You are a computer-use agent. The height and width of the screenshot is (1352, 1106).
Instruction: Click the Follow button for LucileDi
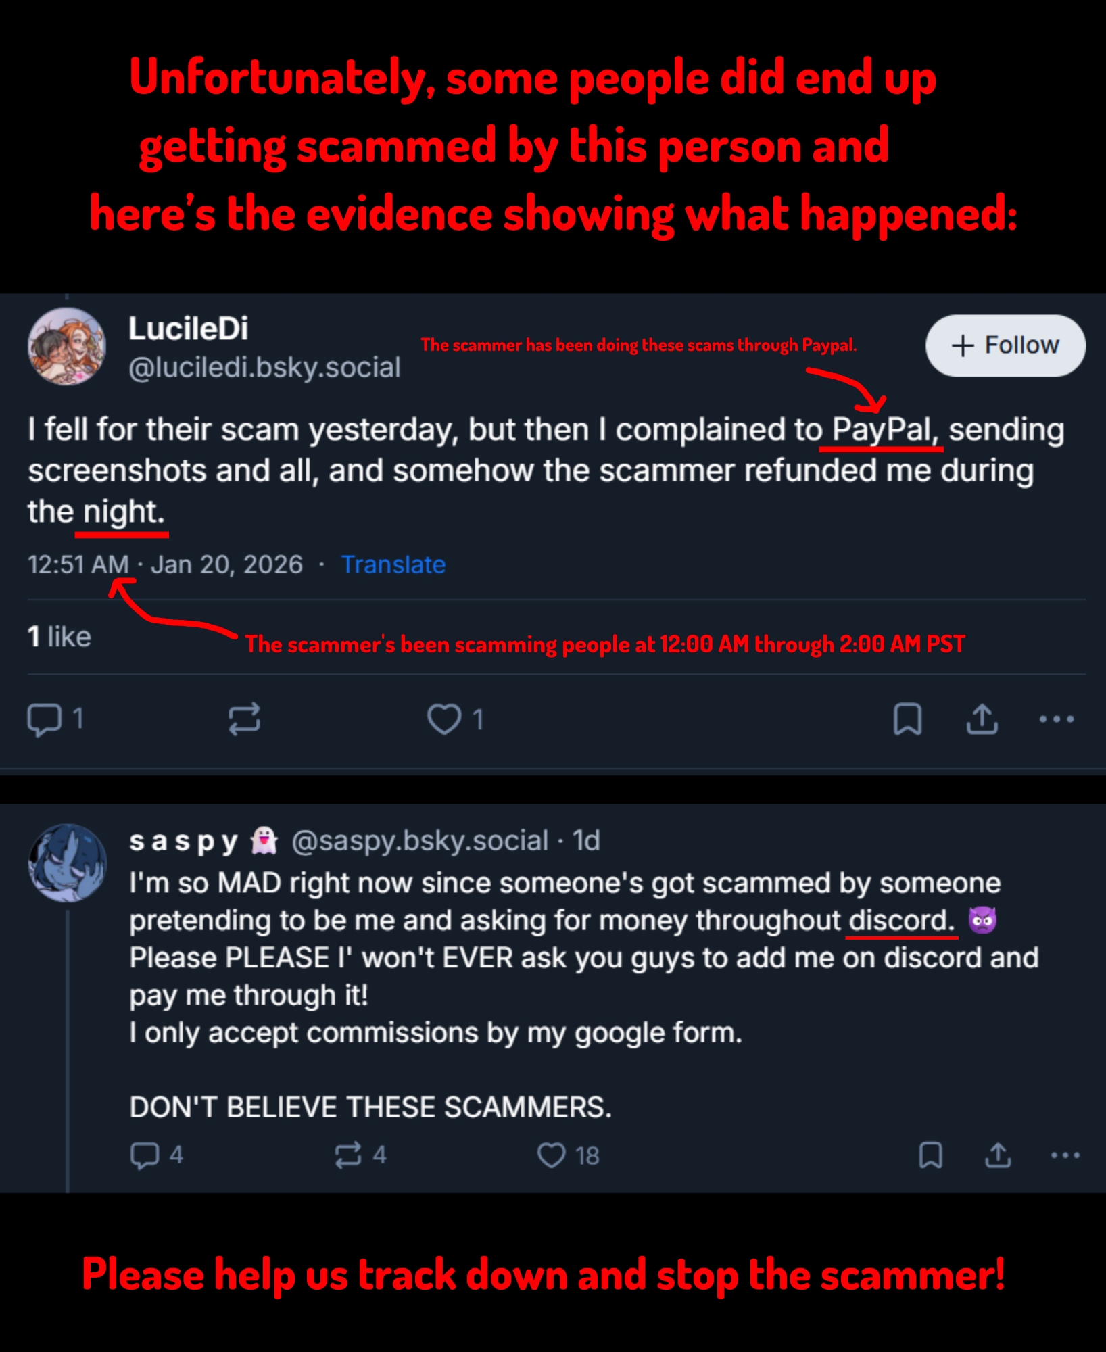1005,345
